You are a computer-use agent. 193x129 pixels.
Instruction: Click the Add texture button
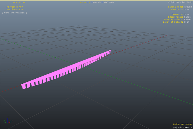click(x=183, y=127)
